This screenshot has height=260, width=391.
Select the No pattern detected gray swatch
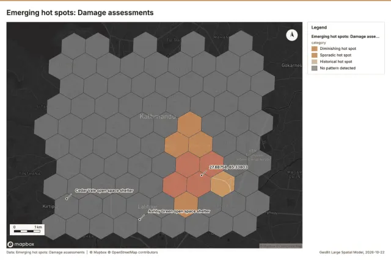pos(315,68)
